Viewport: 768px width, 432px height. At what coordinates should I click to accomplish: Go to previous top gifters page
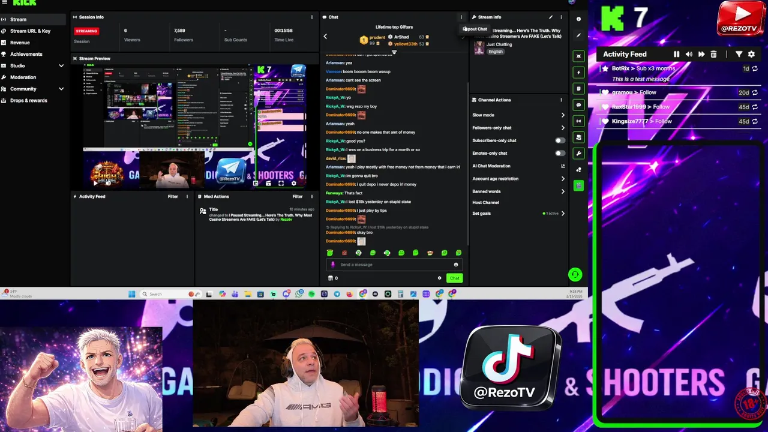click(325, 37)
